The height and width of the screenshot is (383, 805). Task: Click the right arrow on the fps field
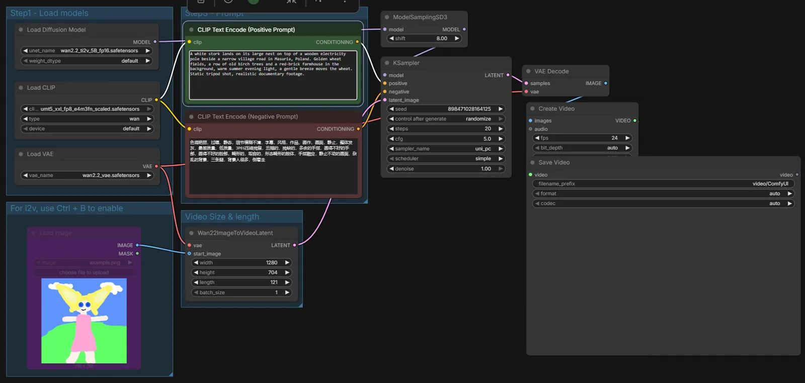pyautogui.click(x=627, y=138)
